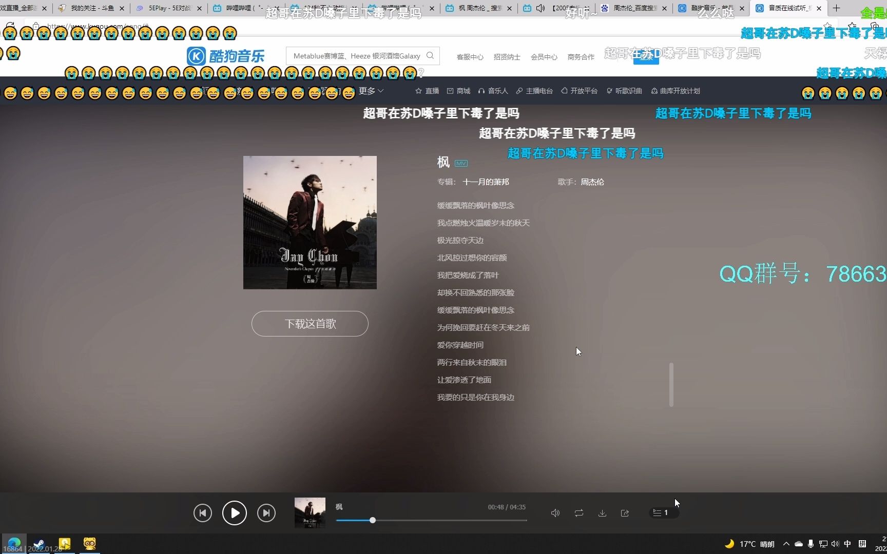
Task: Show hidden system tray icons chevron
Action: [x=786, y=544]
